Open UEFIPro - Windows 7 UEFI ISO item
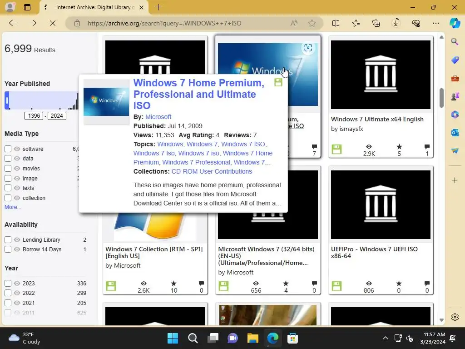465x349 pixels. coord(374,253)
